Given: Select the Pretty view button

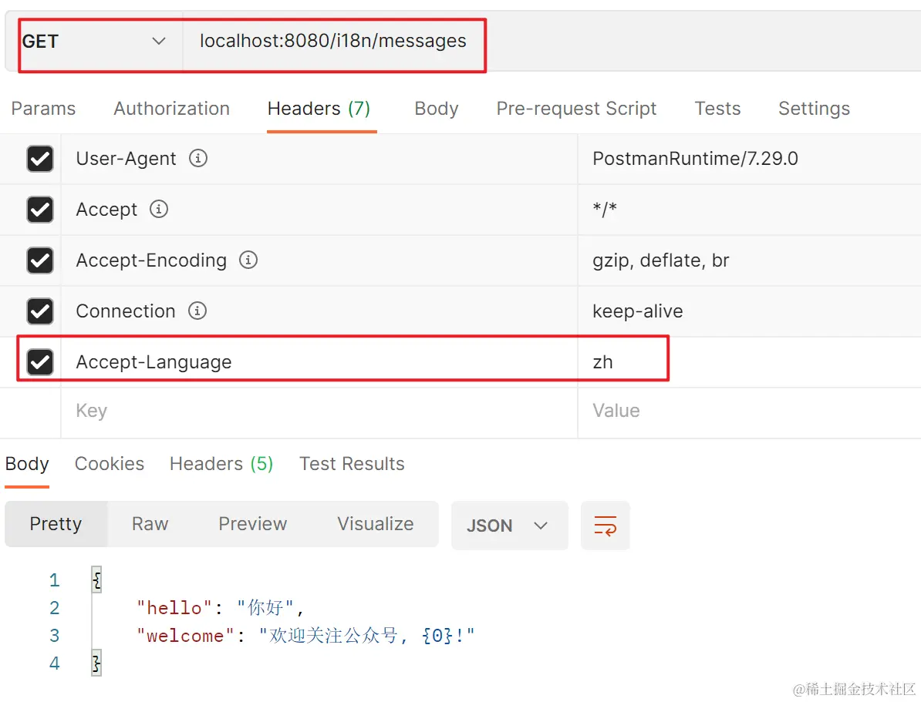Looking at the screenshot, I should (56, 523).
